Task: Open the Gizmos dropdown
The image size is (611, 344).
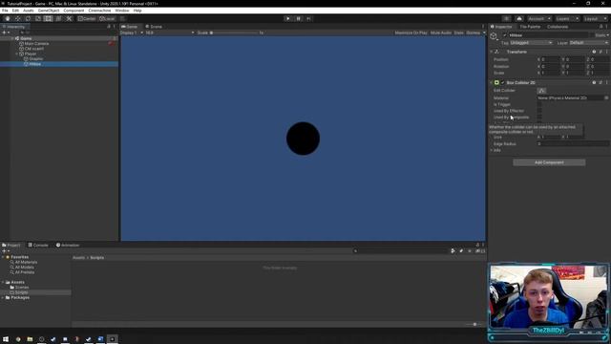Action: point(475,32)
